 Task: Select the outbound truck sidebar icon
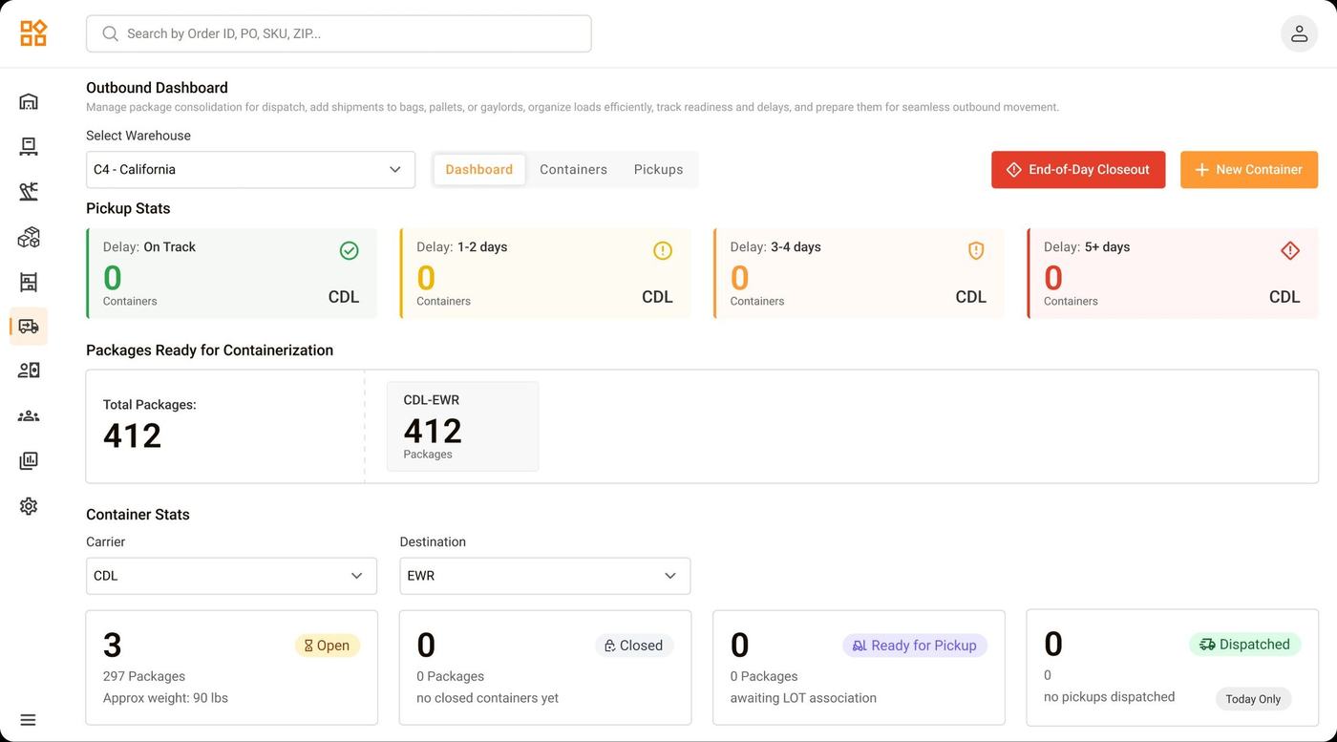tap(29, 326)
